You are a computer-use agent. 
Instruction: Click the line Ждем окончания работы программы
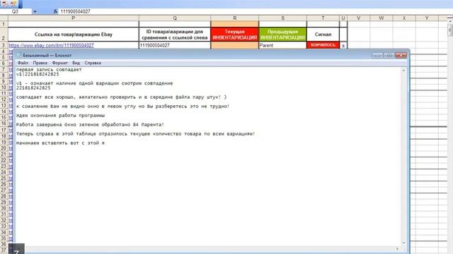[60, 116]
